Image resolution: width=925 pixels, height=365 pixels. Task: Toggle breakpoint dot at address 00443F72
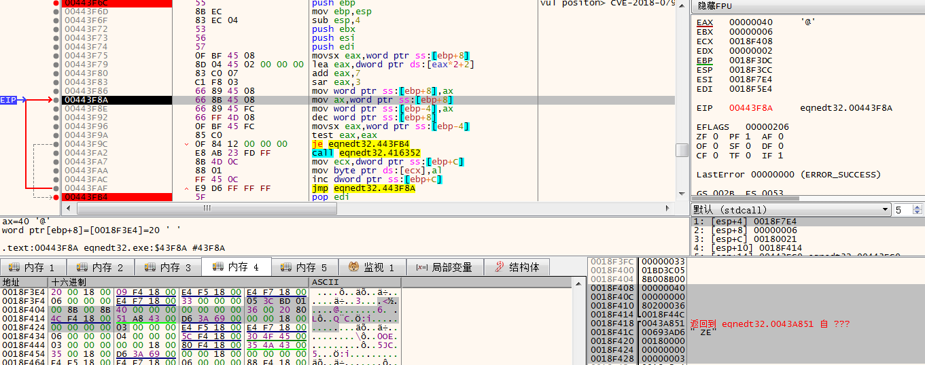point(55,29)
